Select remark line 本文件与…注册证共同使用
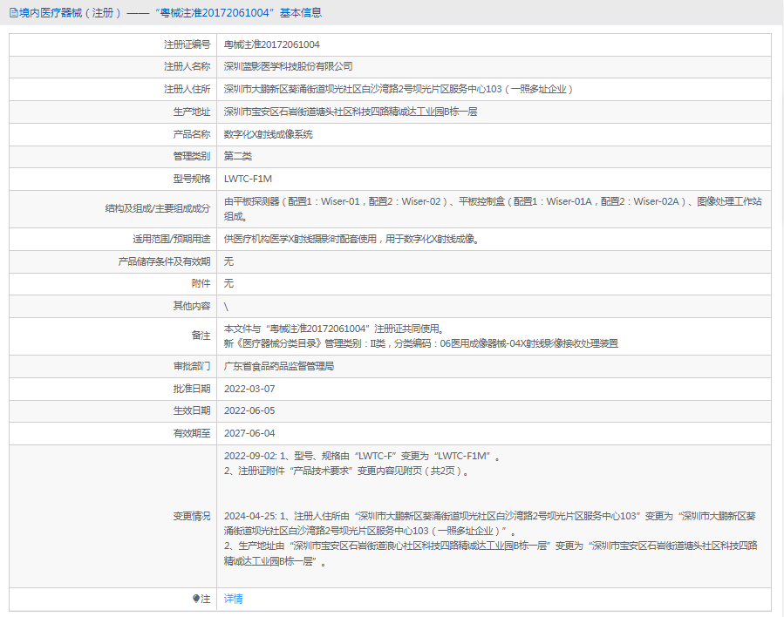Image resolution: width=784 pixels, height=617 pixels. point(334,329)
